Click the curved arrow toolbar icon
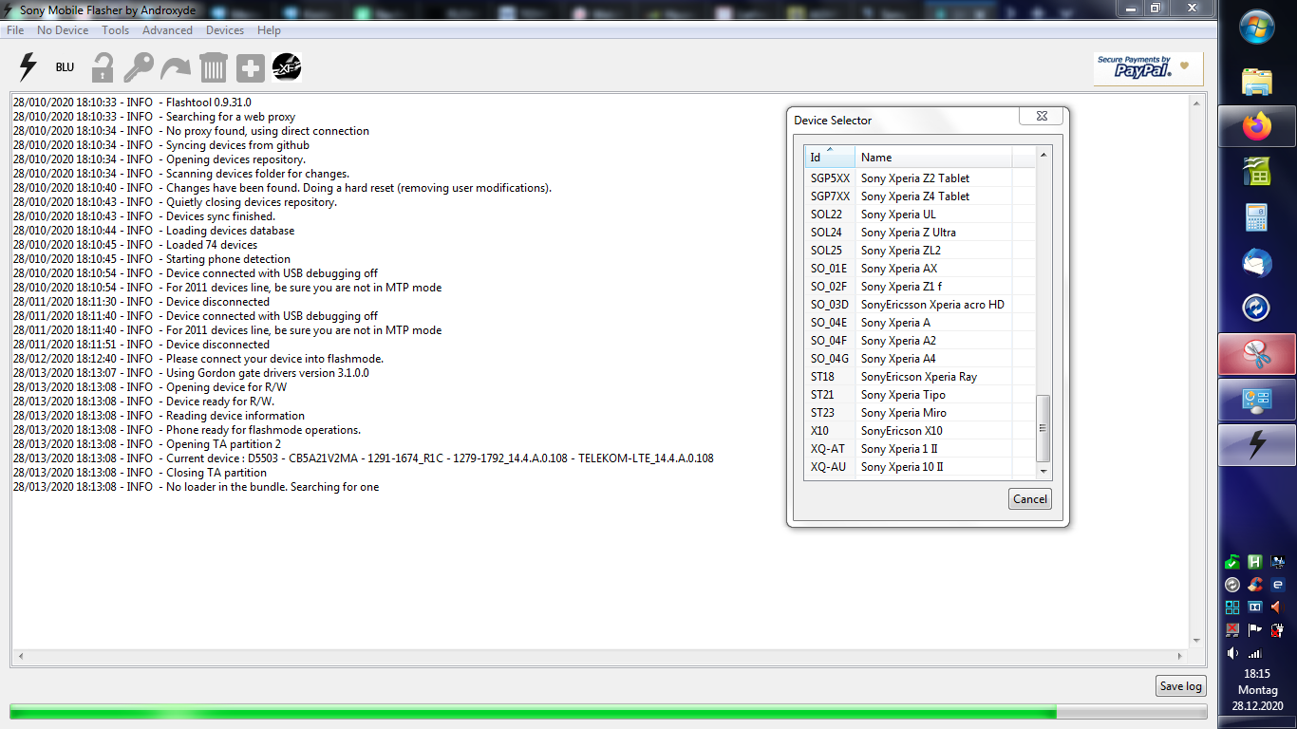The width and height of the screenshot is (1297, 729). tap(176, 67)
